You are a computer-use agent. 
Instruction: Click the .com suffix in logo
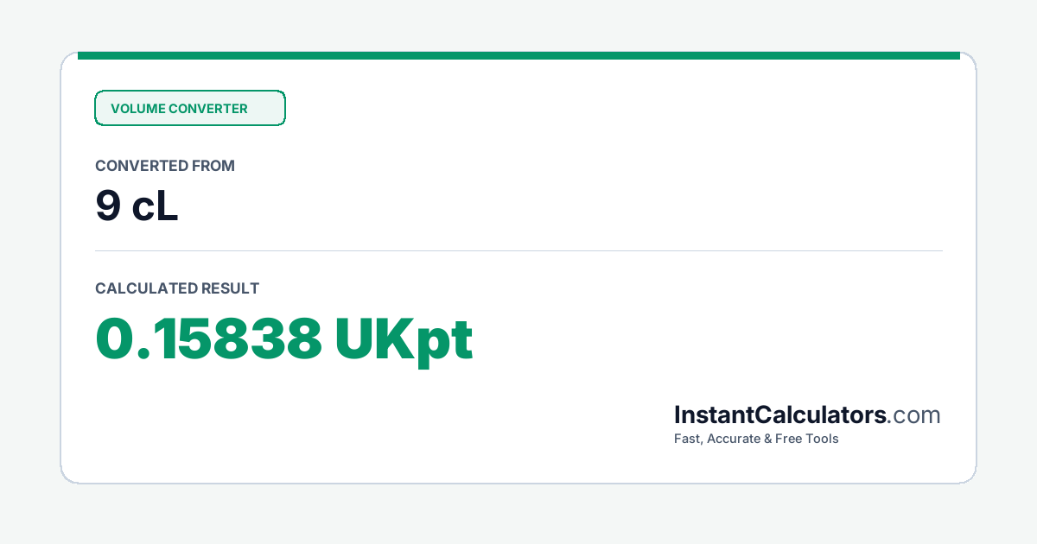[x=914, y=416]
